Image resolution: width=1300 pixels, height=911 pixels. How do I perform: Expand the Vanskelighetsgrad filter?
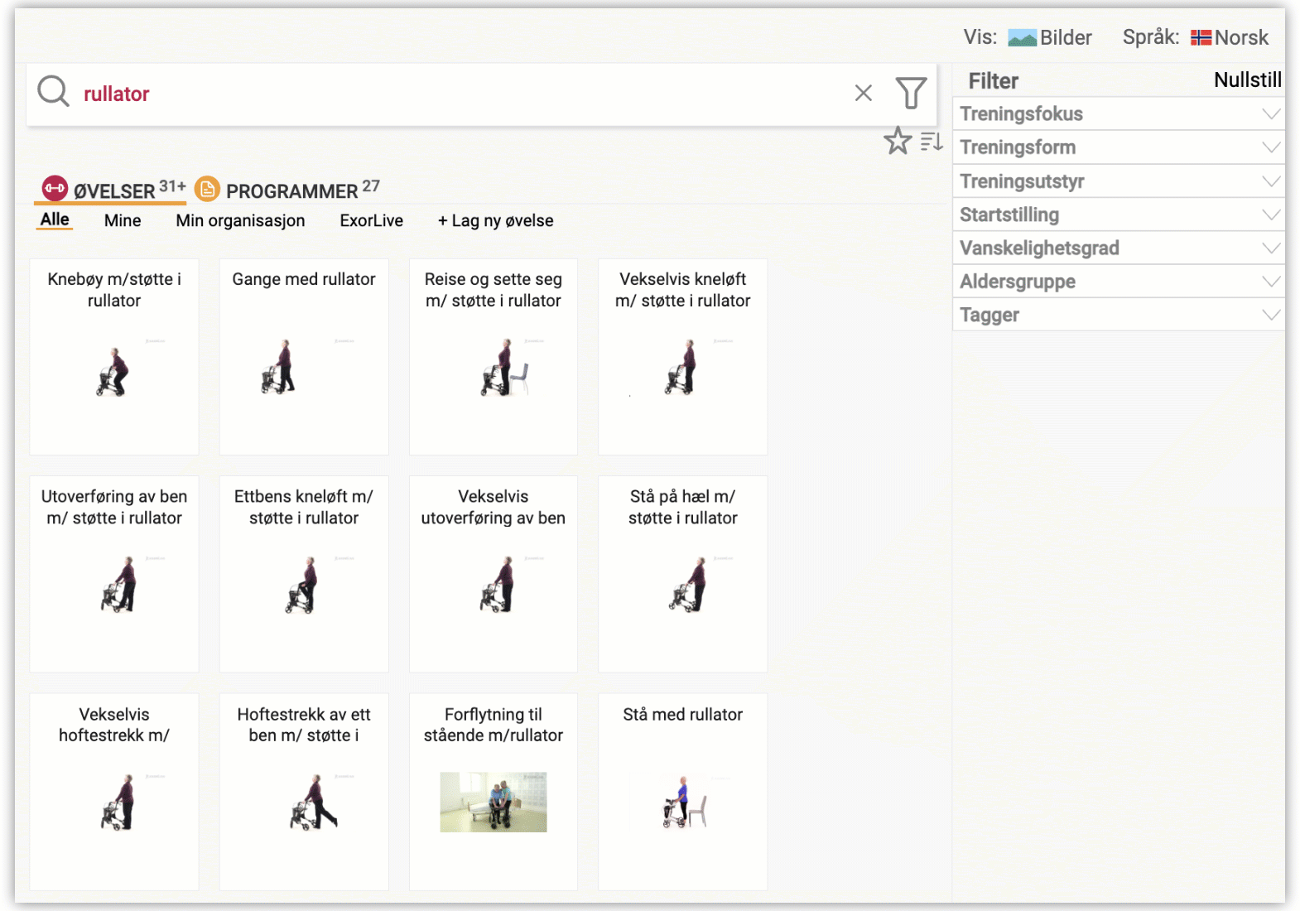point(1119,248)
